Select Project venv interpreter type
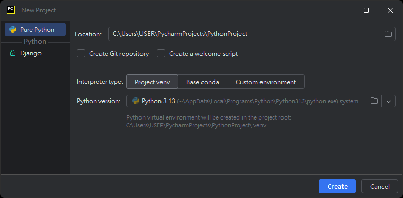Screen dimensions: 403x198 point(152,82)
